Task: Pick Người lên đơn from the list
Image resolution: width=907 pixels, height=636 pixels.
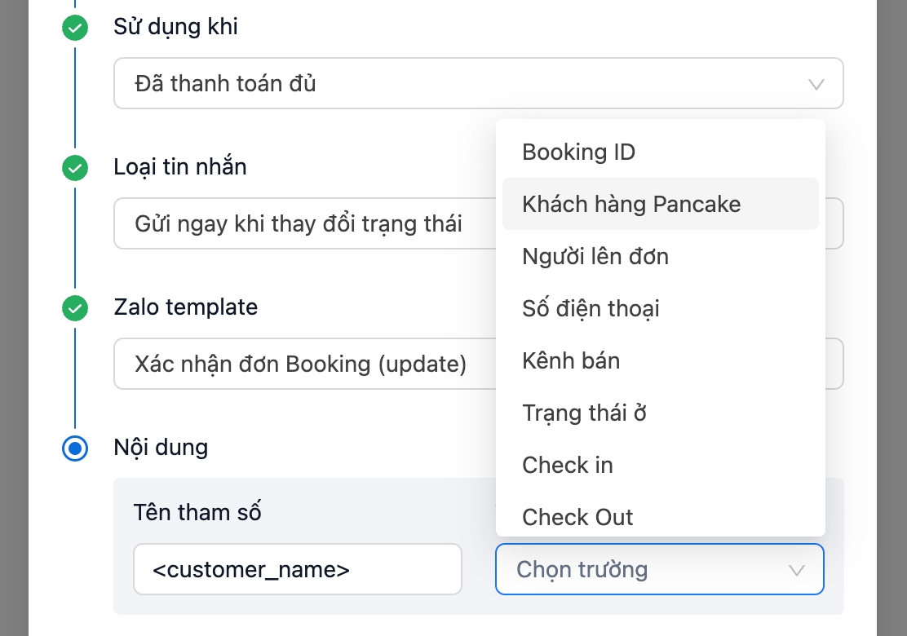Action: point(595,256)
